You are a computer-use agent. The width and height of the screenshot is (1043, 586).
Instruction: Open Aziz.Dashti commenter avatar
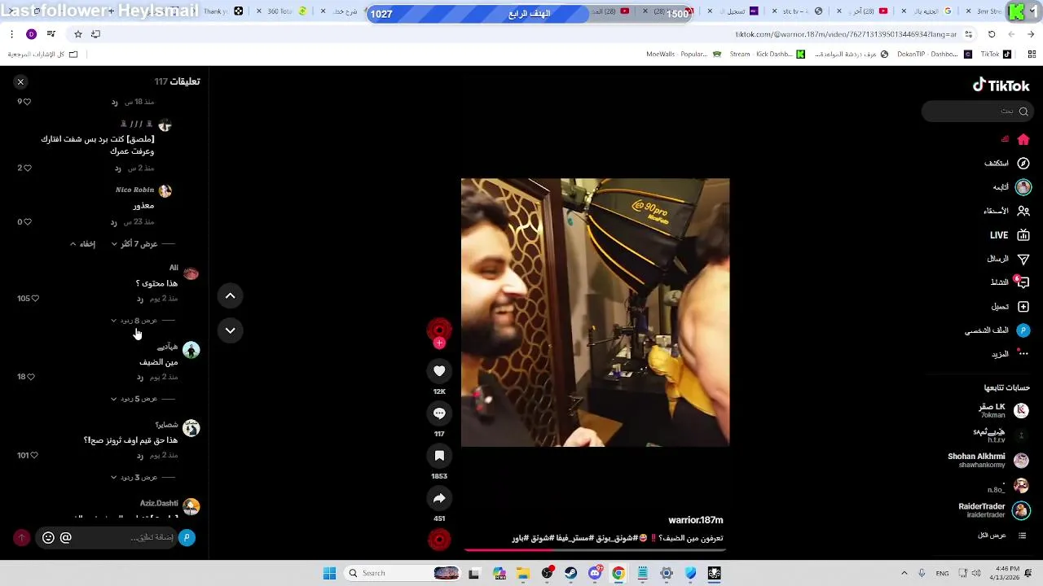coord(191,506)
